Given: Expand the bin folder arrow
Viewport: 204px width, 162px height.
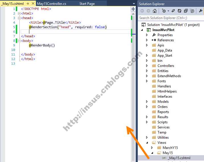Looking at the screenshot, I should click(x=147, y=61).
